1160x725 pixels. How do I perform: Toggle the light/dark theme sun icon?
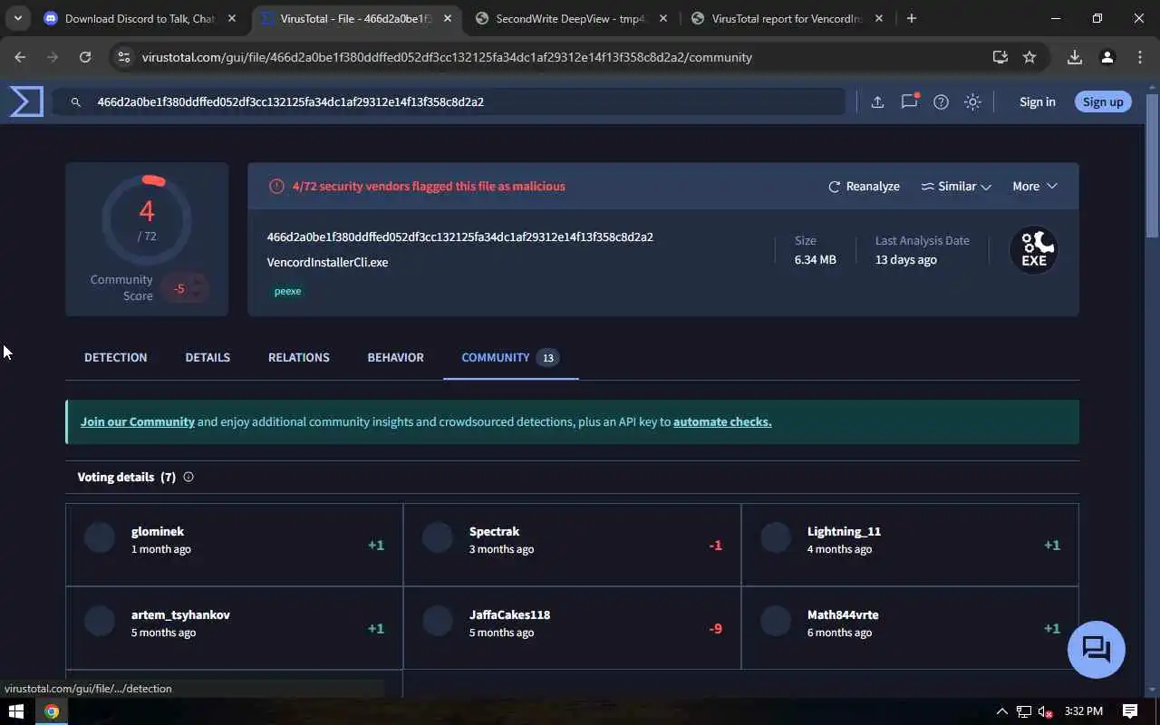coord(972,102)
